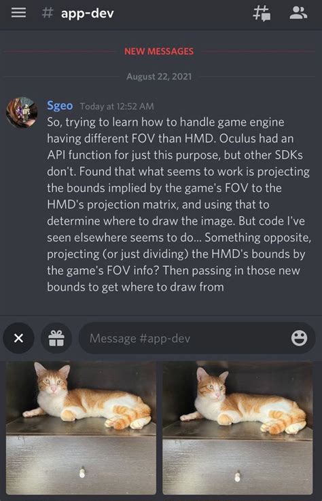This screenshot has height=501, width=322.
Task: Open the Nitro gift icon
Action: pyautogui.click(x=56, y=338)
